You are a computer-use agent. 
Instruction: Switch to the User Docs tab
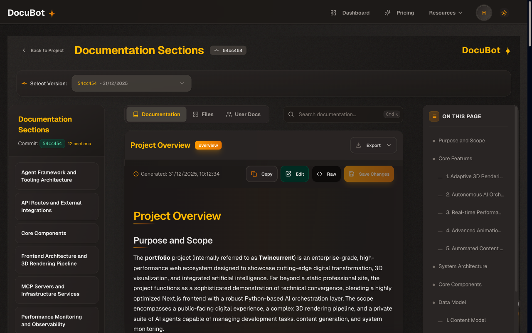click(x=244, y=114)
